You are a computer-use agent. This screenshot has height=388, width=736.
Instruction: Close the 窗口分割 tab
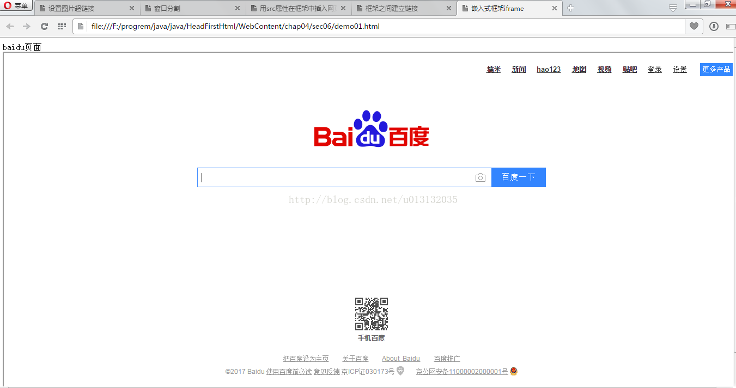point(237,9)
